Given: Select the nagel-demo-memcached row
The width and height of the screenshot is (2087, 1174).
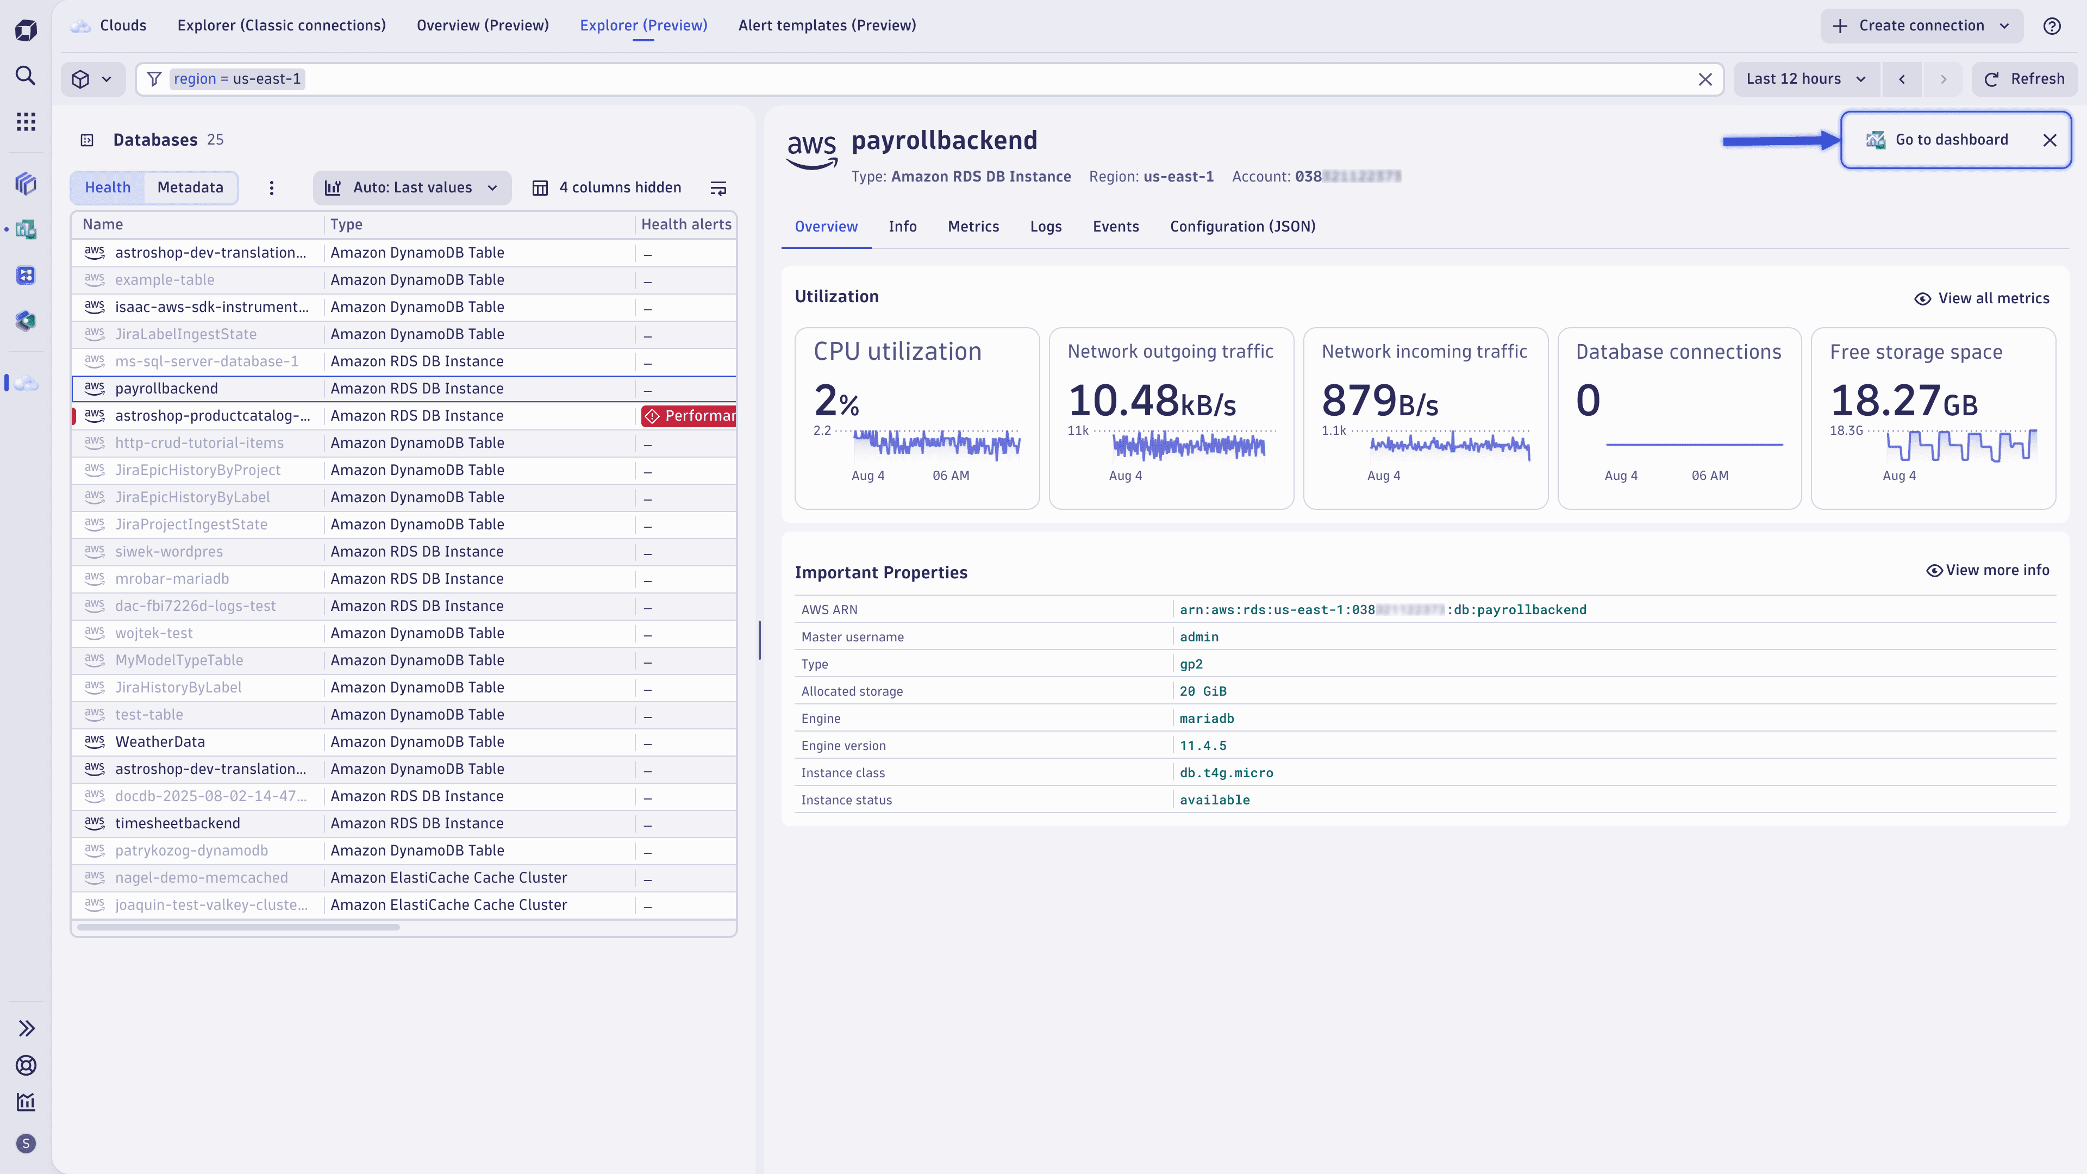Looking at the screenshot, I should click(403, 878).
